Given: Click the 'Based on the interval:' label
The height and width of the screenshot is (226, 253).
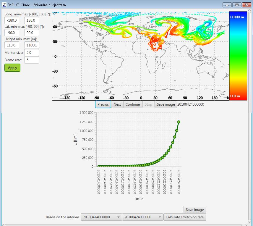Looking at the screenshot, I should coord(63,217).
